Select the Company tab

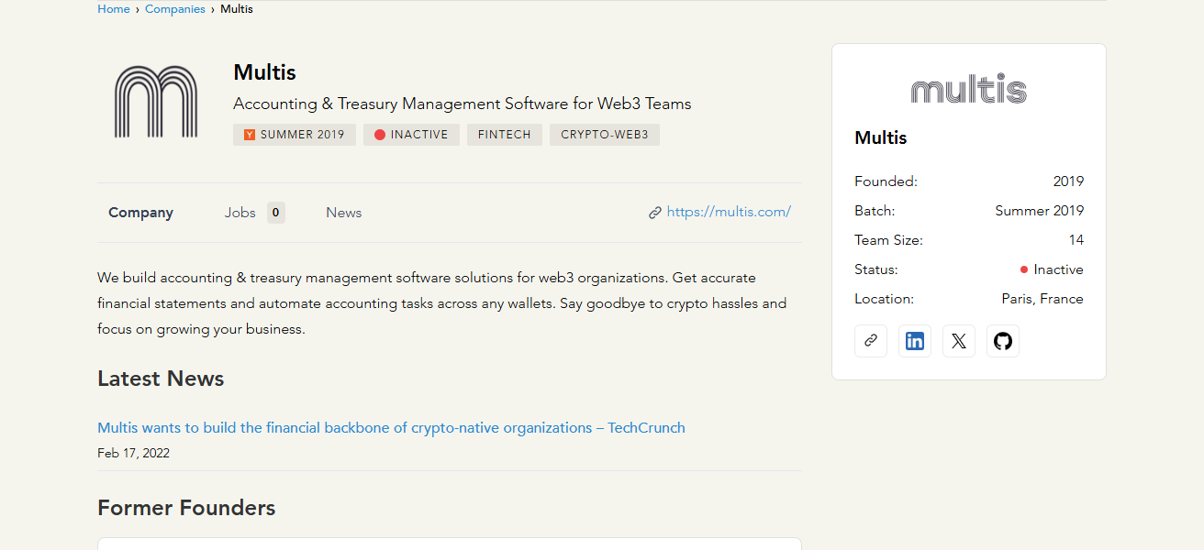pos(140,213)
